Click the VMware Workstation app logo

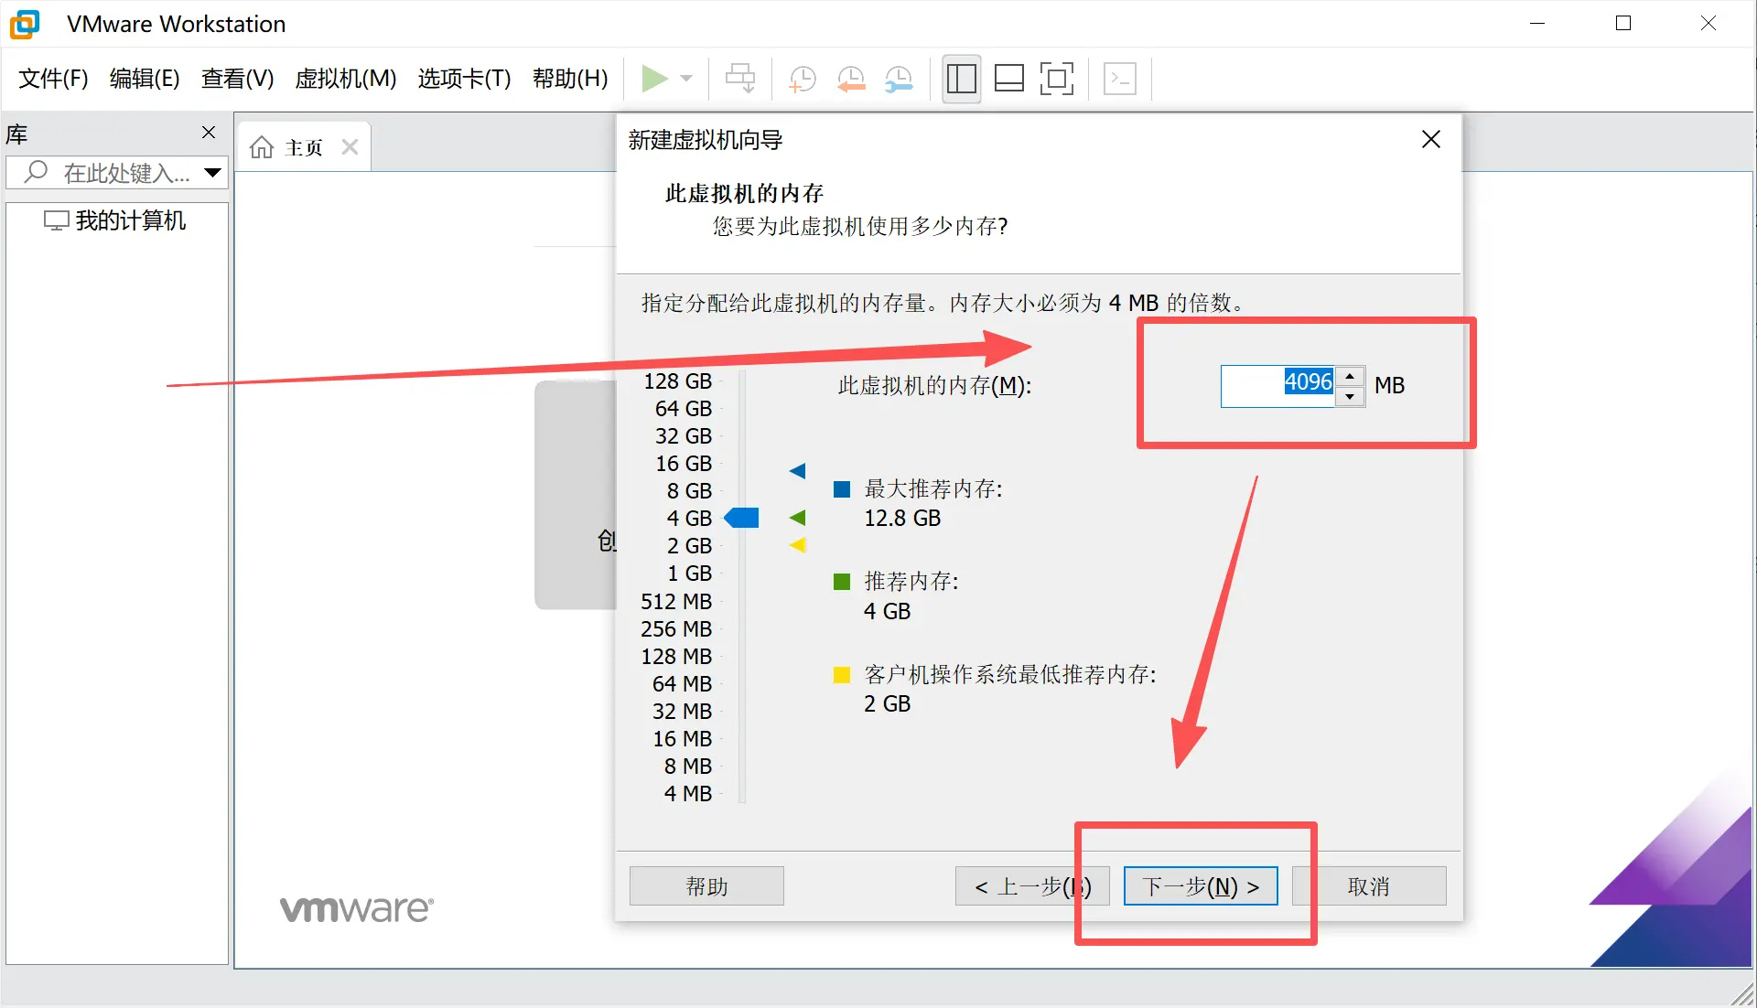25,24
